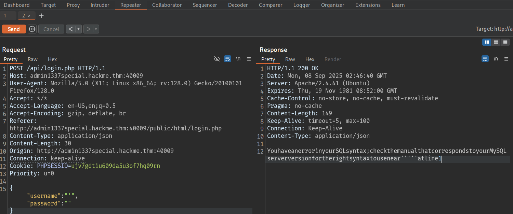Click the orange Send button
Image resolution: width=513 pixels, height=214 pixels.
(x=14, y=29)
